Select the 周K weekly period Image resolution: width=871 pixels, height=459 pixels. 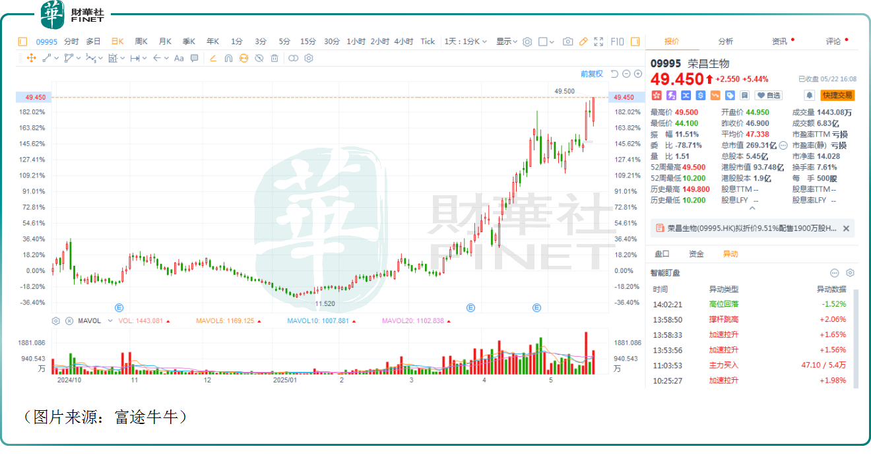point(141,42)
